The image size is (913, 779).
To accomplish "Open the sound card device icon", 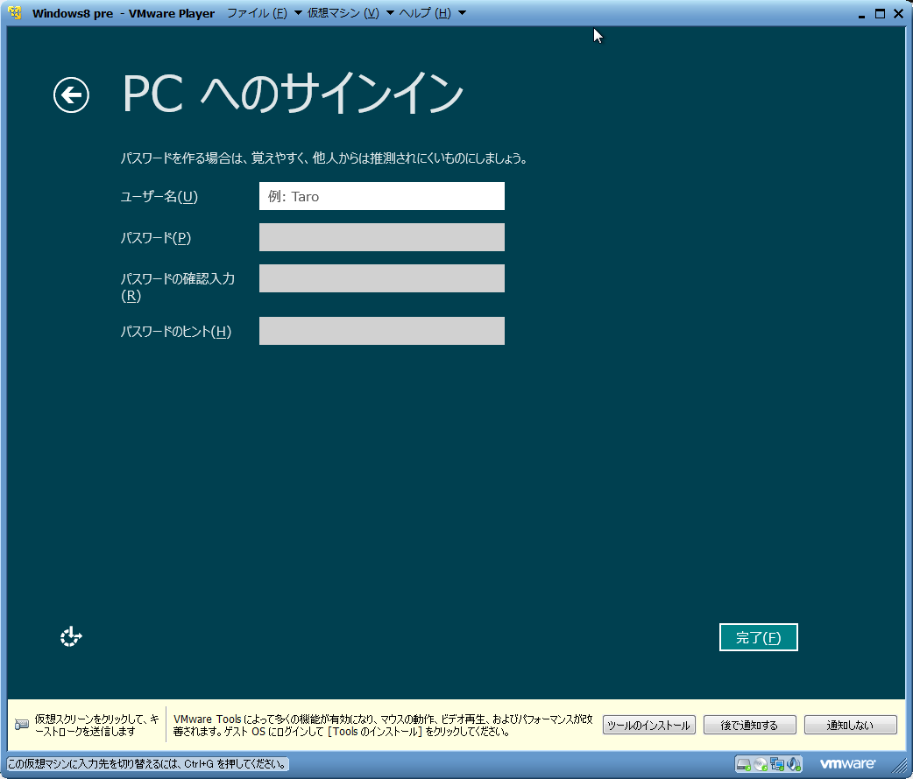I will 794,764.
